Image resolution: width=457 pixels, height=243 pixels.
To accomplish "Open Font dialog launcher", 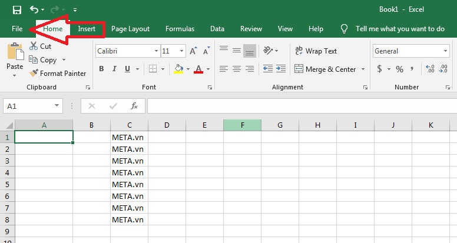I will click(x=210, y=87).
